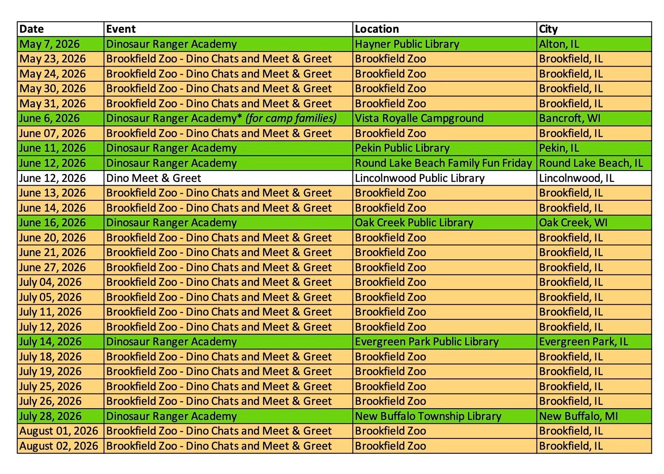This screenshot has height=474, width=664.
Task: Click the Lincolnwood row's Dino Meet & Greet event
Action: click(228, 178)
